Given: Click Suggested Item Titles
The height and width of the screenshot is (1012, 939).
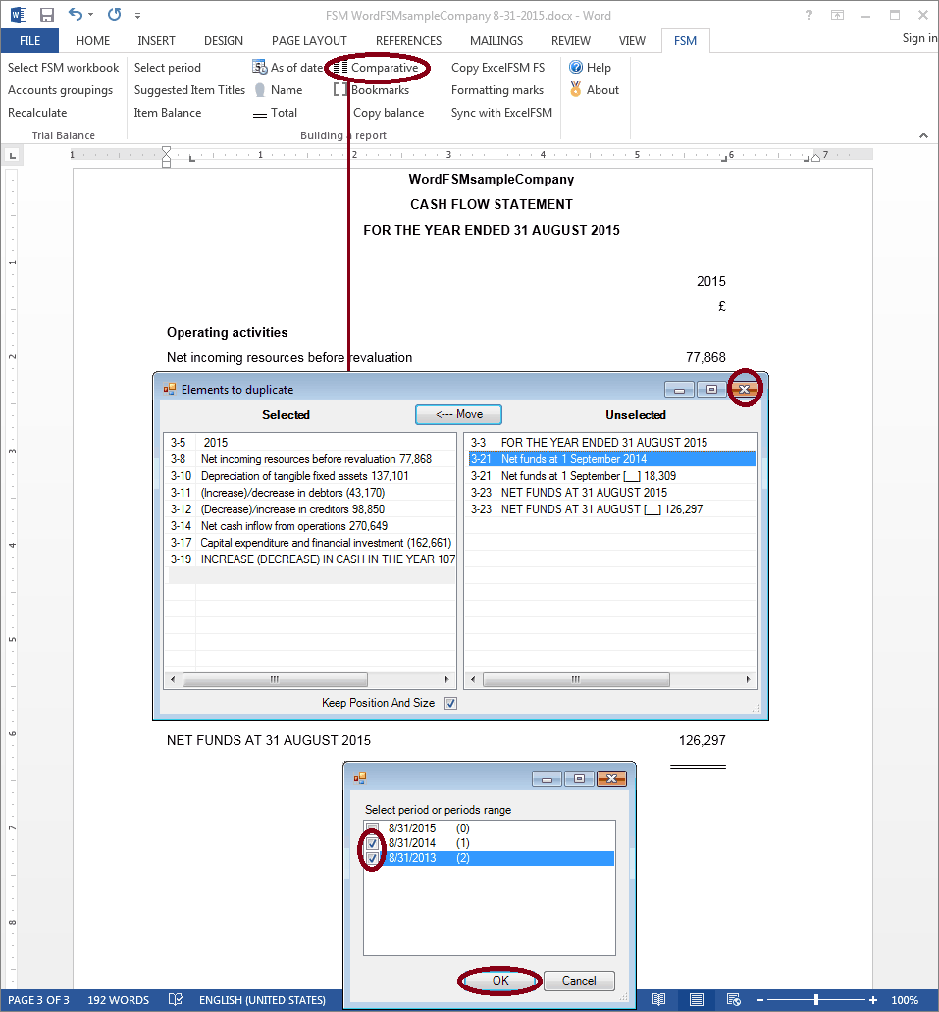Looking at the screenshot, I should coord(189,90).
